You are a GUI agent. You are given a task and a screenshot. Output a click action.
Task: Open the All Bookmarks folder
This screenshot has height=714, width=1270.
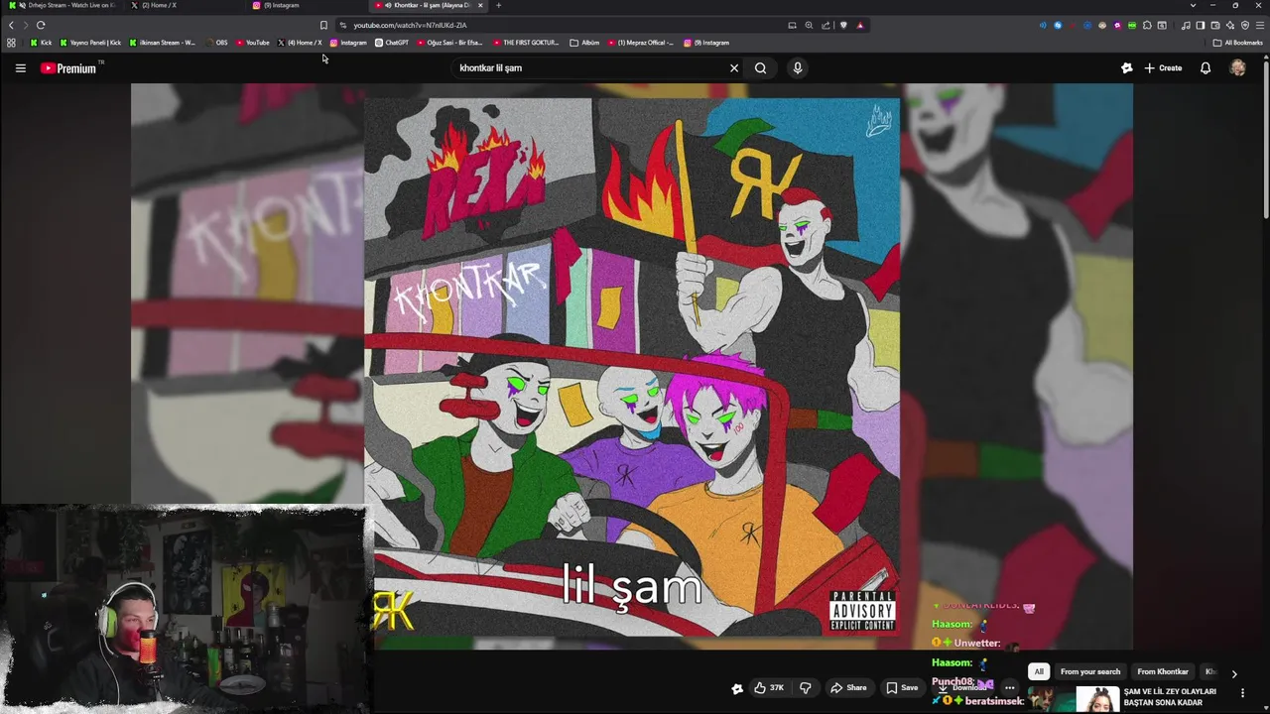click(x=1237, y=43)
